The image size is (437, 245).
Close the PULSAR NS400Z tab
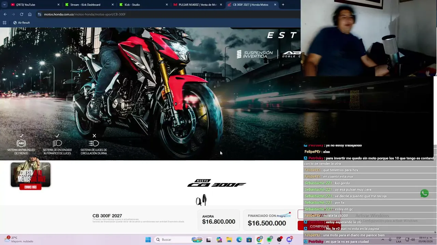[x=221, y=5]
